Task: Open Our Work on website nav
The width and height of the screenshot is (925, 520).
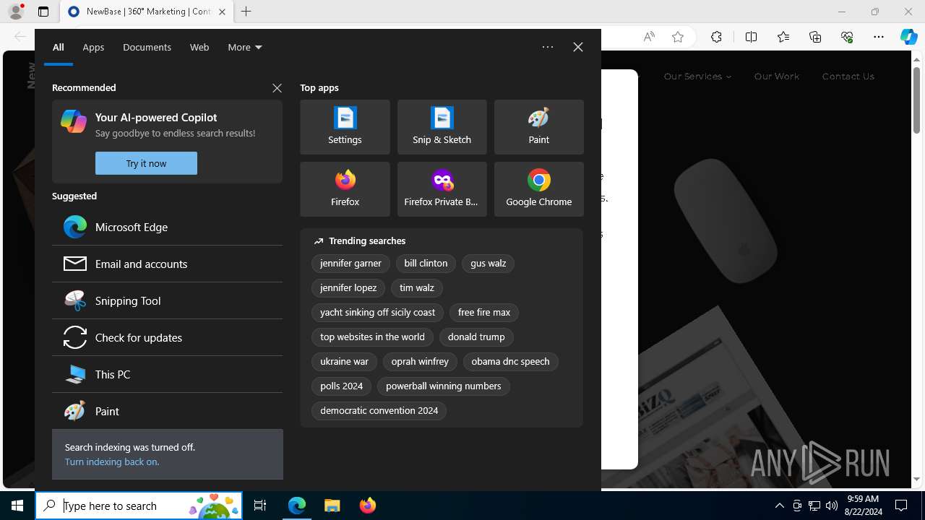Action: tap(777, 76)
